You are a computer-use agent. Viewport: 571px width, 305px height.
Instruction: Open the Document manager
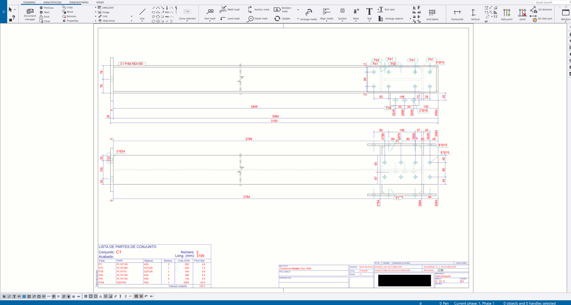click(x=30, y=14)
